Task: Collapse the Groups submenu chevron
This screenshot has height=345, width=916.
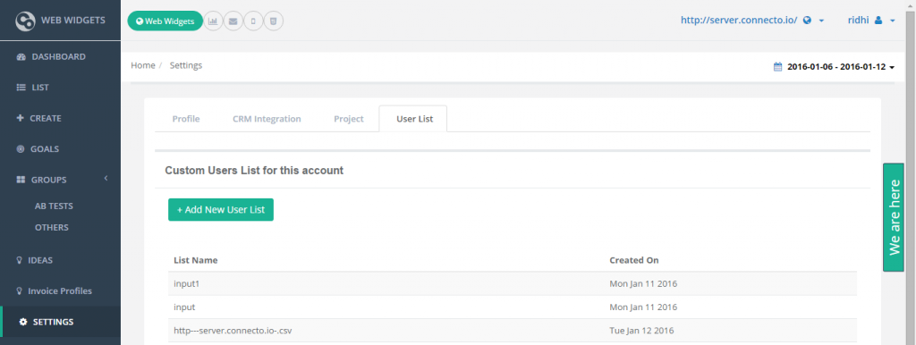Action: [106, 178]
